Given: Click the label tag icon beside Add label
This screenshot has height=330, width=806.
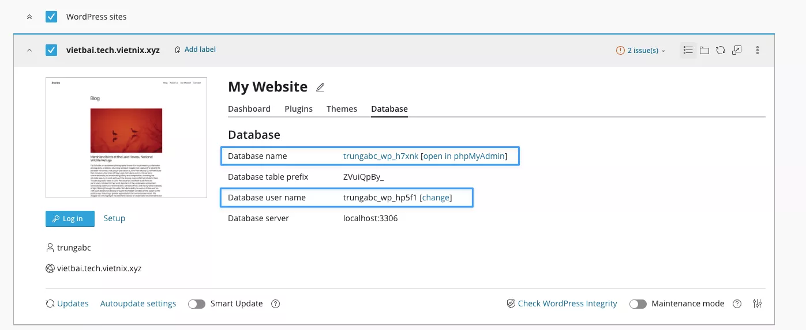Looking at the screenshot, I should pos(178,50).
